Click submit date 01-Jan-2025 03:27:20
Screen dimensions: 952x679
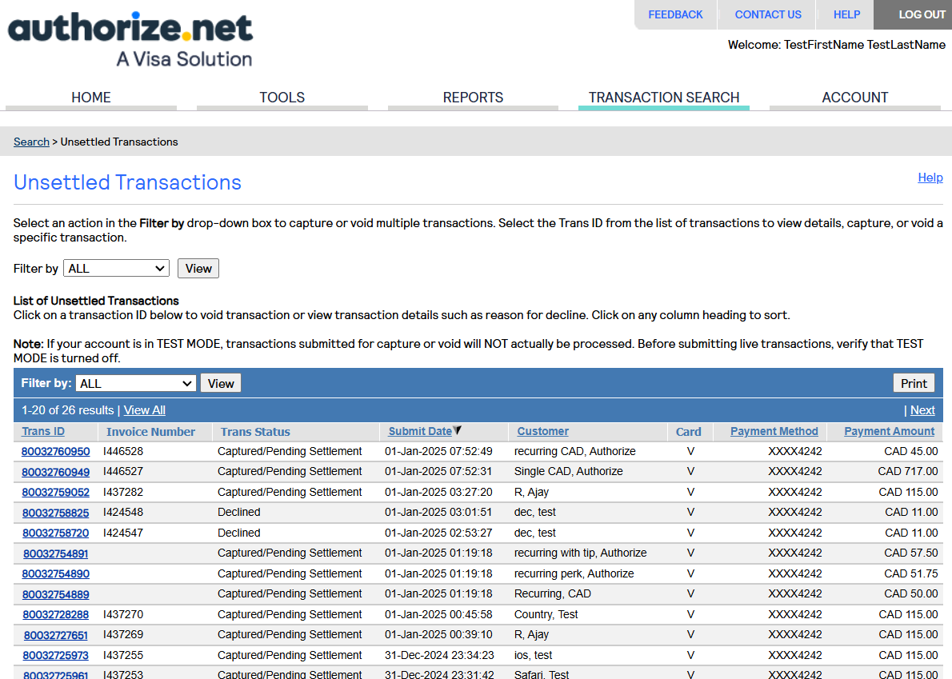[438, 492]
